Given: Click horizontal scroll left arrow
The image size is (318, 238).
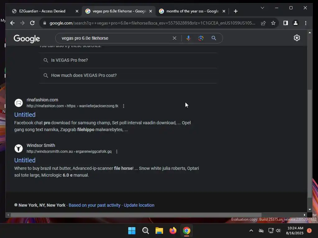Looking at the screenshot, I should tap(8, 215).
